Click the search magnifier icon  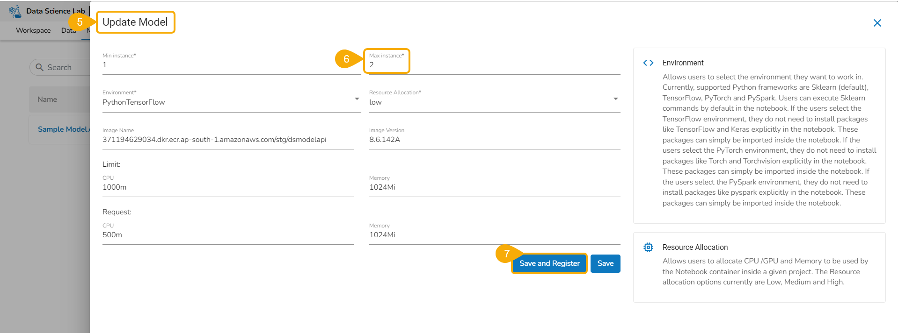tap(40, 67)
